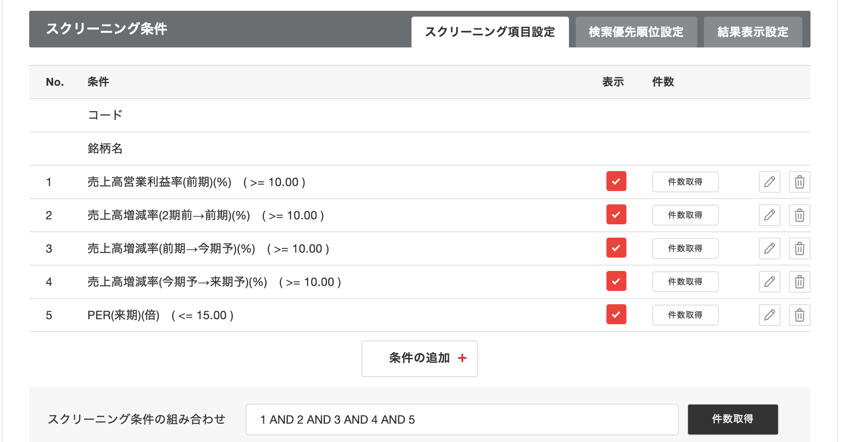This screenshot has height=442, width=843.
Task: Click the pencil icon for condition 3
Action: tap(769, 248)
